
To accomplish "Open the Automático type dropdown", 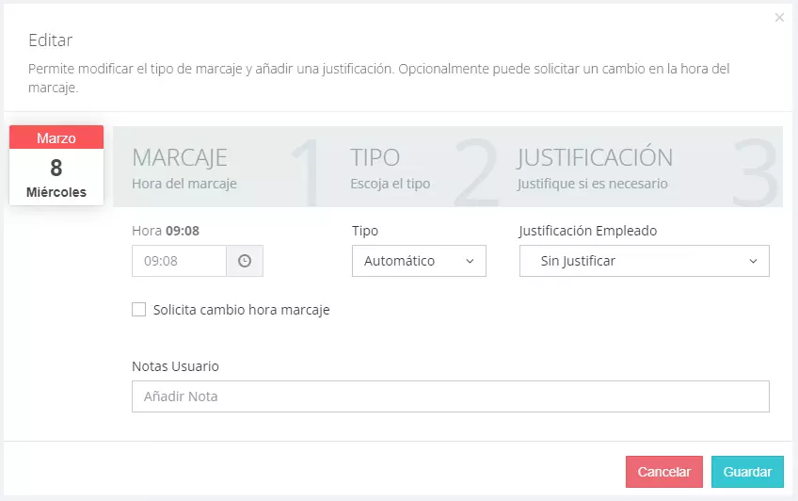I will pos(419,261).
